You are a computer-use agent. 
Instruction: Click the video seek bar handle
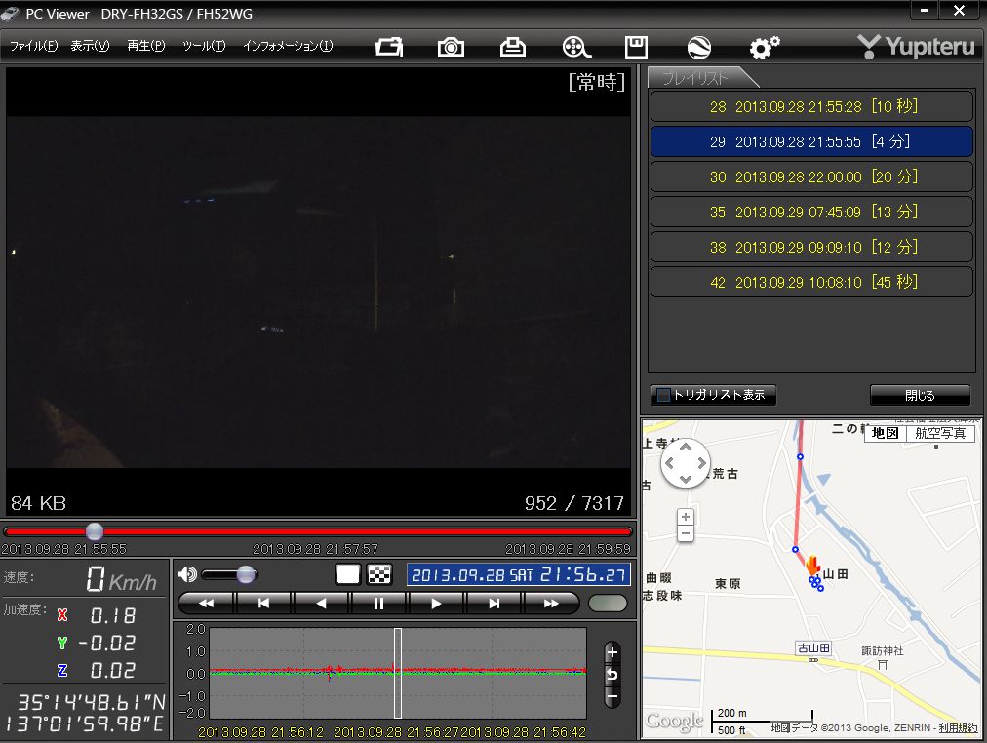(x=95, y=531)
